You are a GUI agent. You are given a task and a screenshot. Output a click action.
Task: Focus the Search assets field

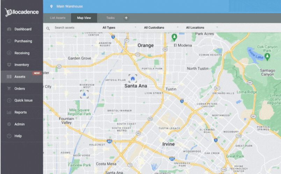77,27
